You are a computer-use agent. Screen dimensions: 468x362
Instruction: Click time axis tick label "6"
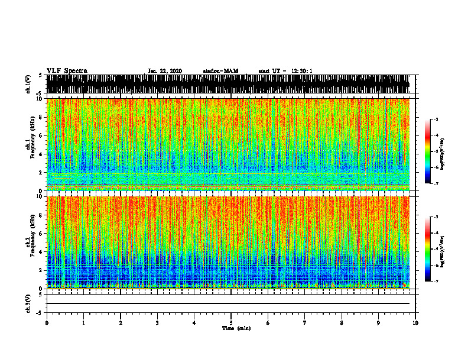click(x=268, y=323)
